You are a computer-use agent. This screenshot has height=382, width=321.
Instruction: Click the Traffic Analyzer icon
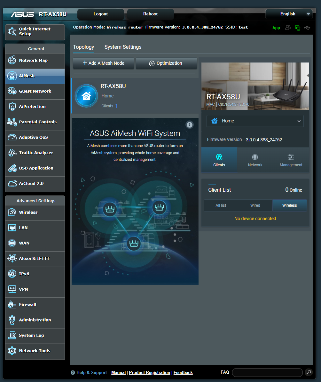12,153
